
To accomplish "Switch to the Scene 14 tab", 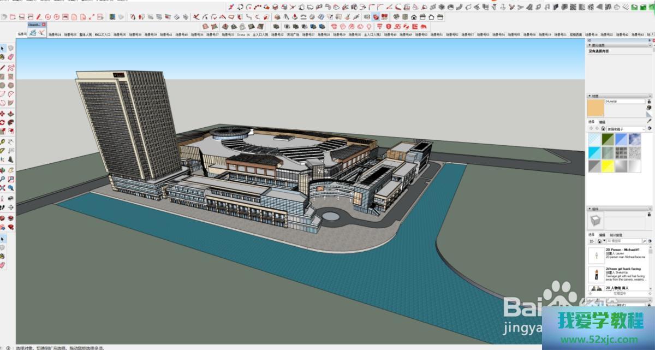I will [243, 34].
